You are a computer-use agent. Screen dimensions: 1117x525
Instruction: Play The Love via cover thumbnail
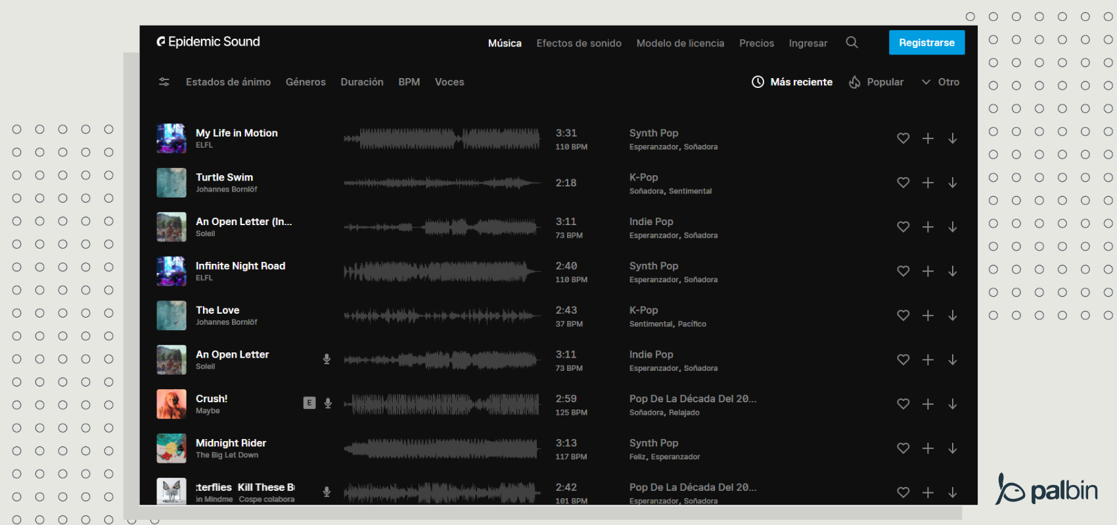[x=171, y=316]
